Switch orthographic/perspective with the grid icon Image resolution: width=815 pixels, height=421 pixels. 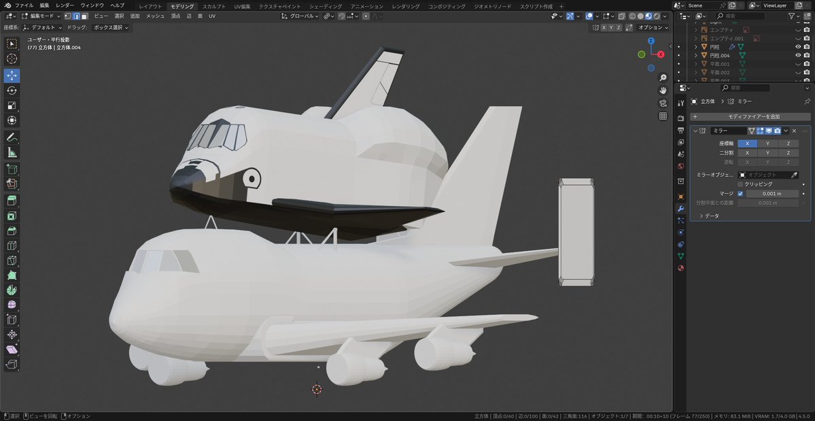tap(663, 116)
